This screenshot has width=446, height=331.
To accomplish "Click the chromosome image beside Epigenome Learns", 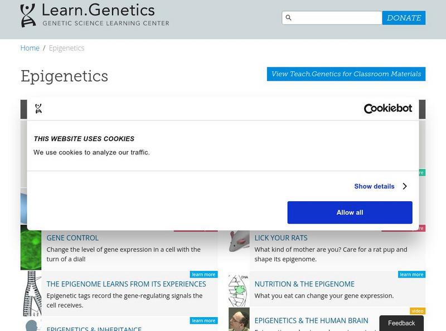I will click(x=32, y=294).
